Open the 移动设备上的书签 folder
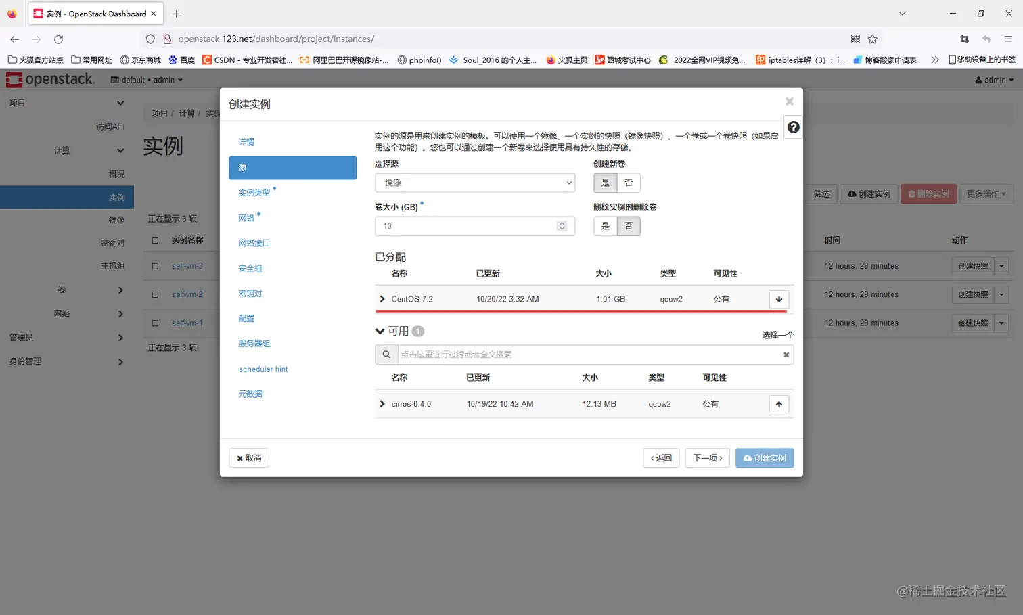Viewport: 1023px width, 615px height. [982, 60]
